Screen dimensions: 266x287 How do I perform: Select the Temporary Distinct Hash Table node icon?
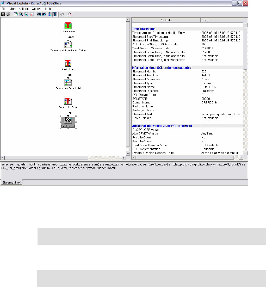(x=68, y=44)
